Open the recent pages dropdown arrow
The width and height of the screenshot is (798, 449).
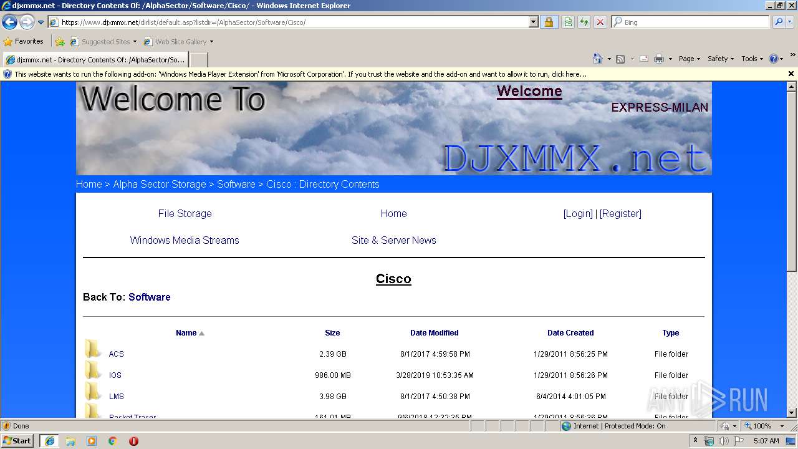click(x=41, y=22)
